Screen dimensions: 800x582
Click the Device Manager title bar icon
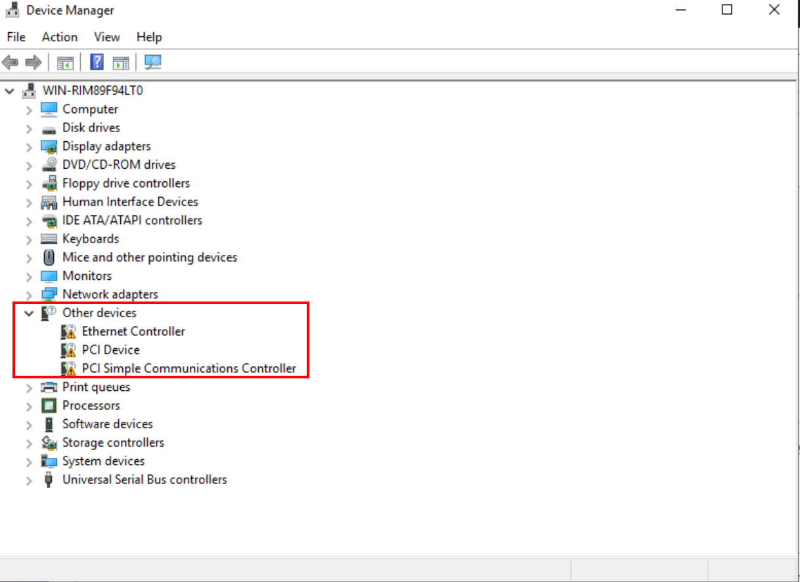pyautogui.click(x=12, y=11)
